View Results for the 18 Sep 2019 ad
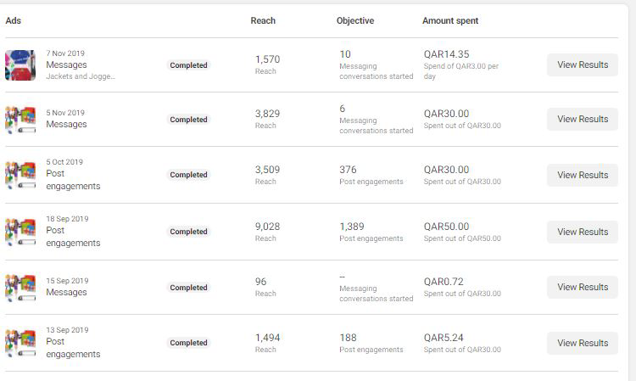Image resolution: width=636 pixels, height=381 pixels. point(582,232)
